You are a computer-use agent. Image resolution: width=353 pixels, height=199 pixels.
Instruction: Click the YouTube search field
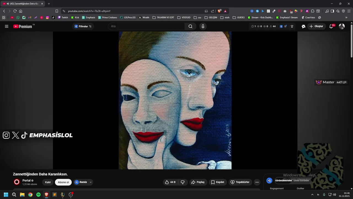(146, 26)
